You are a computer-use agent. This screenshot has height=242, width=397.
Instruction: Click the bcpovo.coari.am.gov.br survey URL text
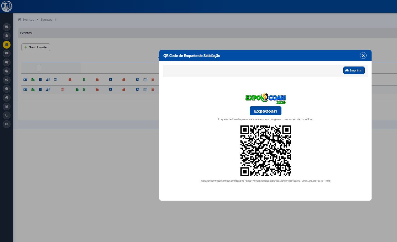coord(265,181)
